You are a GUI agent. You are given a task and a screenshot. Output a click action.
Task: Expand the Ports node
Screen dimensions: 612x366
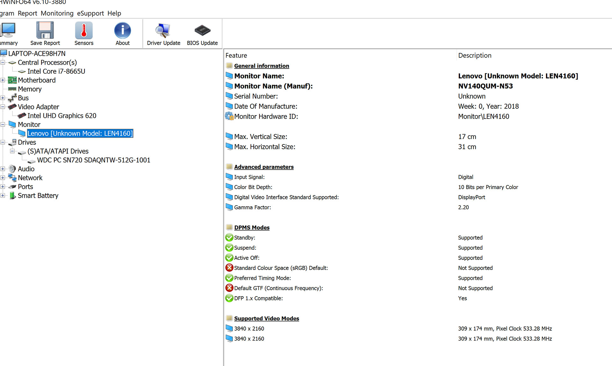click(x=3, y=187)
